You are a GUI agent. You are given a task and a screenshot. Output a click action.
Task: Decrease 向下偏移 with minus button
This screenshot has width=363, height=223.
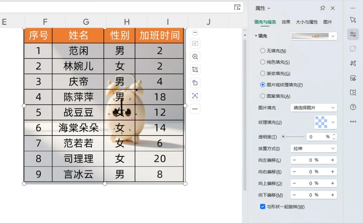pyautogui.click(x=294, y=195)
